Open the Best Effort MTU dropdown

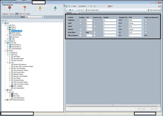pyautogui.click(x=136, y=32)
